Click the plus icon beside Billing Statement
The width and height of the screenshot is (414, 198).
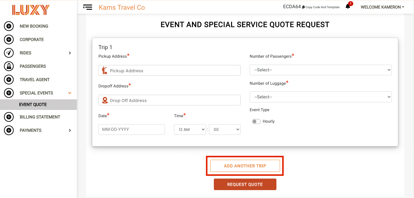coord(9,117)
